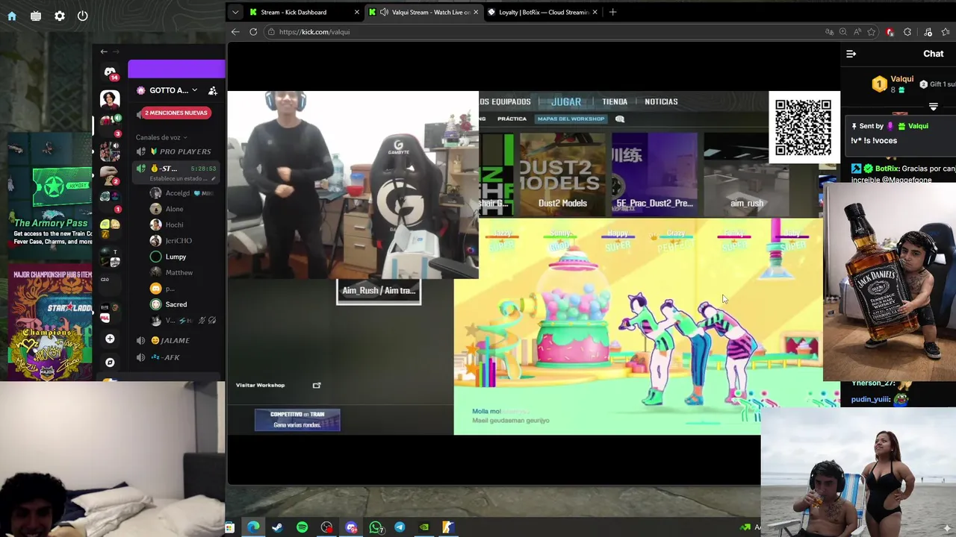Open Discord direct messages home icon

(x=110, y=72)
